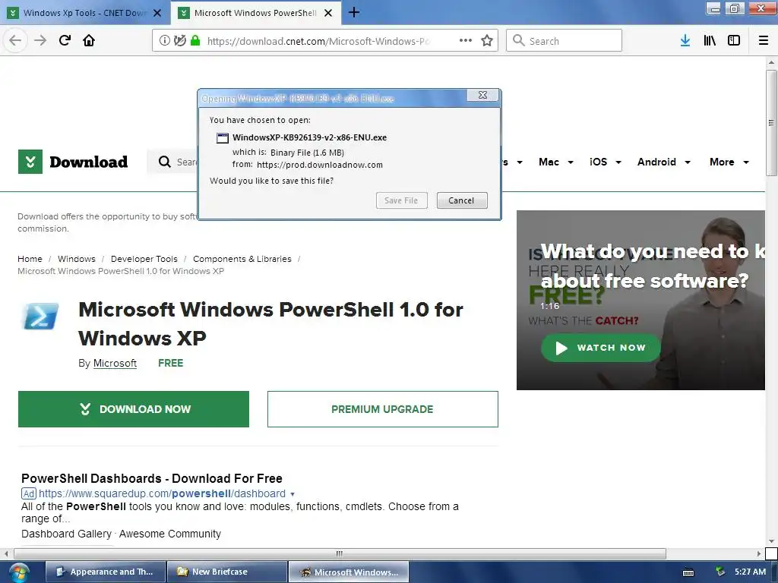
Task: Open Developer Tools breadcrumb link
Action: [144, 259]
